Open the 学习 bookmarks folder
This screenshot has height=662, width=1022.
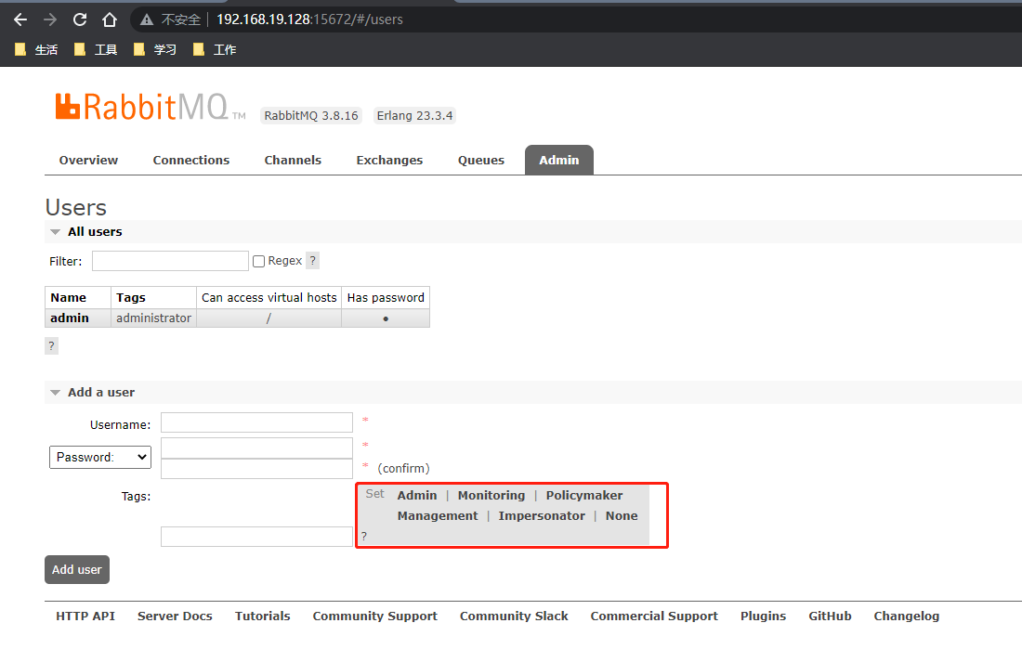pyautogui.click(x=155, y=49)
